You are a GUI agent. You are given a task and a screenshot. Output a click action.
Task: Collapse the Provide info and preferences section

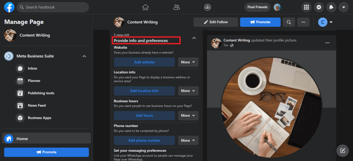coord(194,38)
